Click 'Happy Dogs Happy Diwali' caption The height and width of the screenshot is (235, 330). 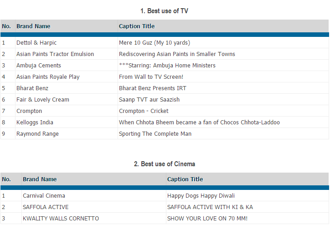click(201, 196)
